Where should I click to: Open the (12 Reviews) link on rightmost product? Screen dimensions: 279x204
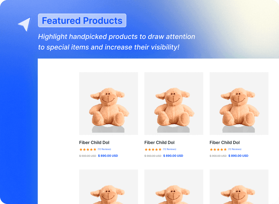235,149
